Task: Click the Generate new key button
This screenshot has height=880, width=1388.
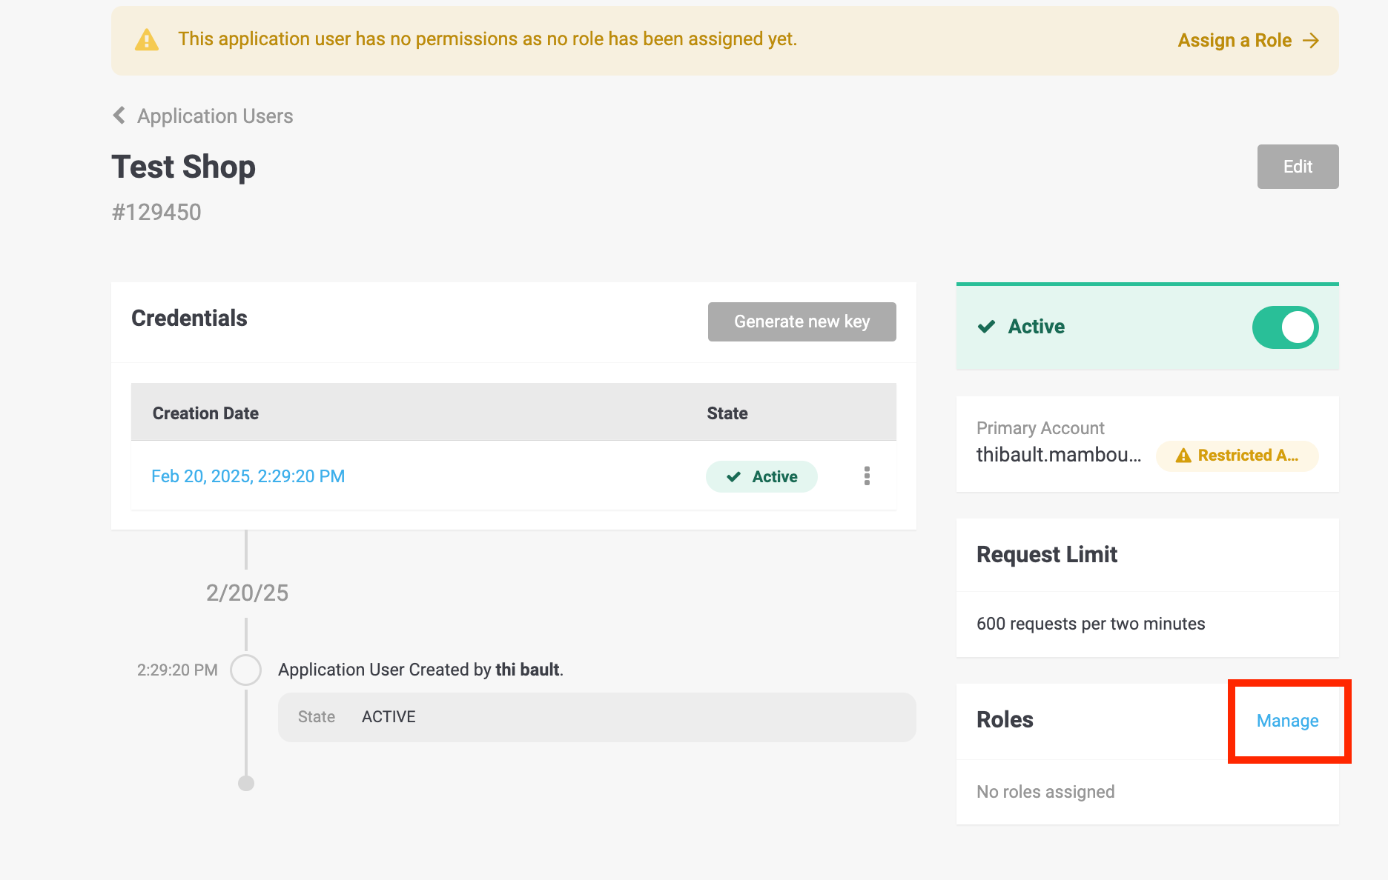Action: pyautogui.click(x=802, y=321)
